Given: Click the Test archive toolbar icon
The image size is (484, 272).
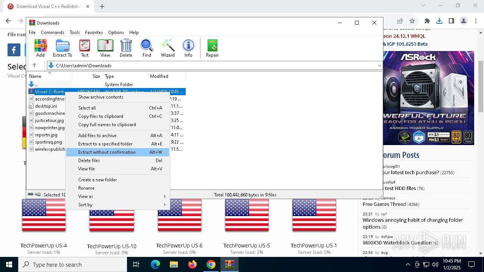Looking at the screenshot, I should pos(85,48).
